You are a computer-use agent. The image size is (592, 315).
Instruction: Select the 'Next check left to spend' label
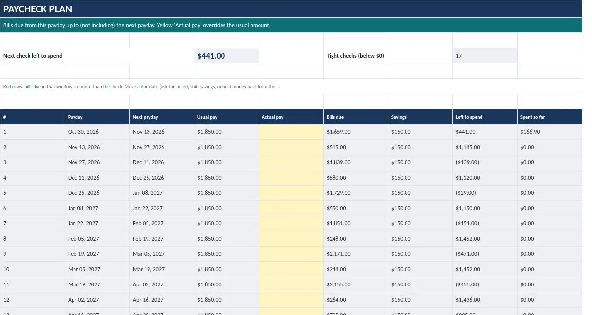point(97,56)
